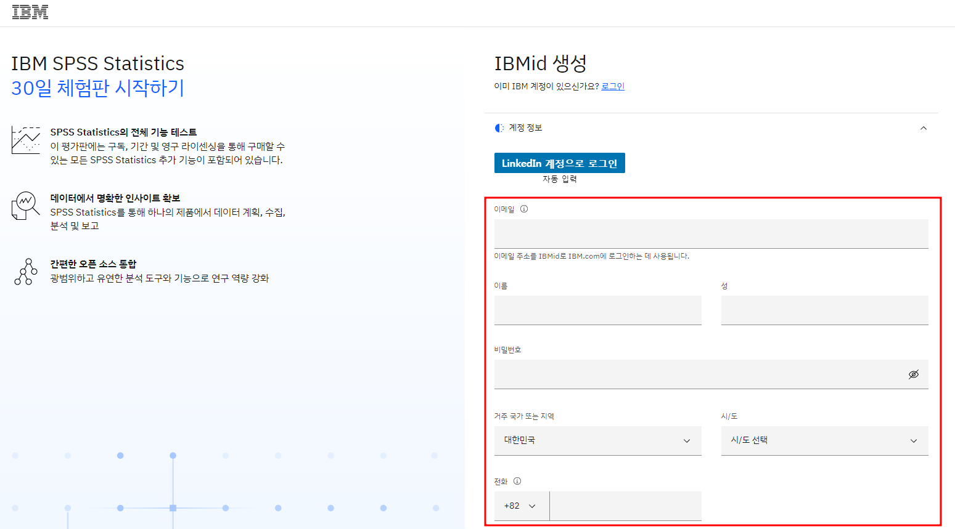Click the chevron on the 거주 국가 dropdown

tap(686, 440)
